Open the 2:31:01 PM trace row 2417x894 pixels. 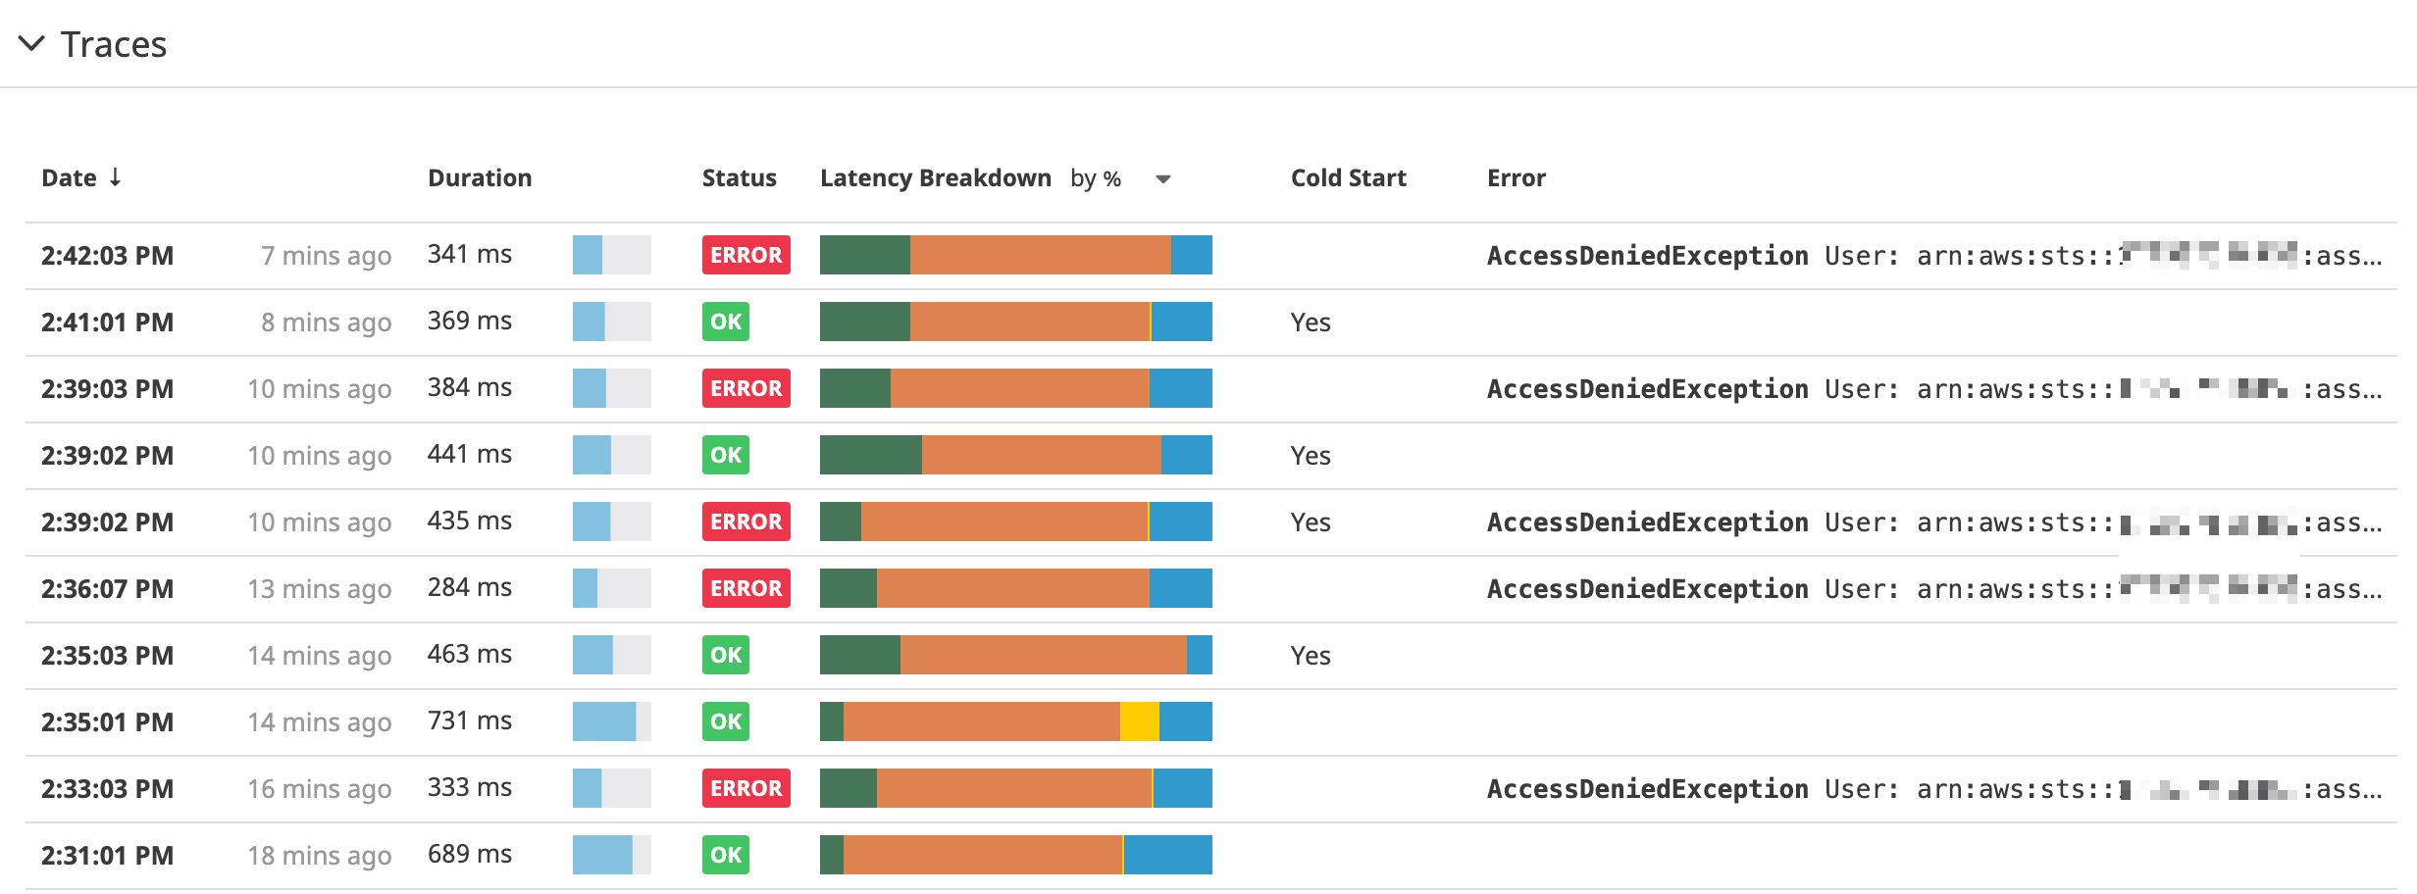tap(108, 856)
